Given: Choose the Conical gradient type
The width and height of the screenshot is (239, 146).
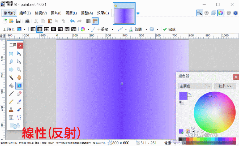Looking at the screenshot, I should (x=60, y=29).
